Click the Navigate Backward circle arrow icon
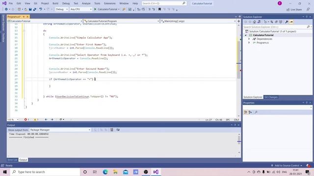314x176 pixels. pyautogui.click(x=6, y=9)
